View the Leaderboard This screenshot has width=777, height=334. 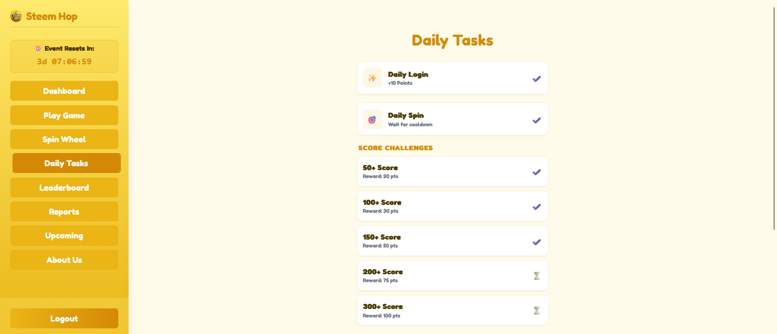[64, 187]
